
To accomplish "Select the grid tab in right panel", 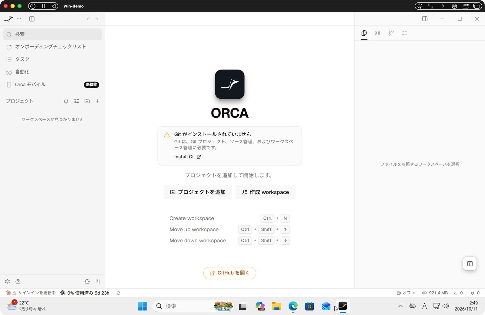I will click(377, 33).
